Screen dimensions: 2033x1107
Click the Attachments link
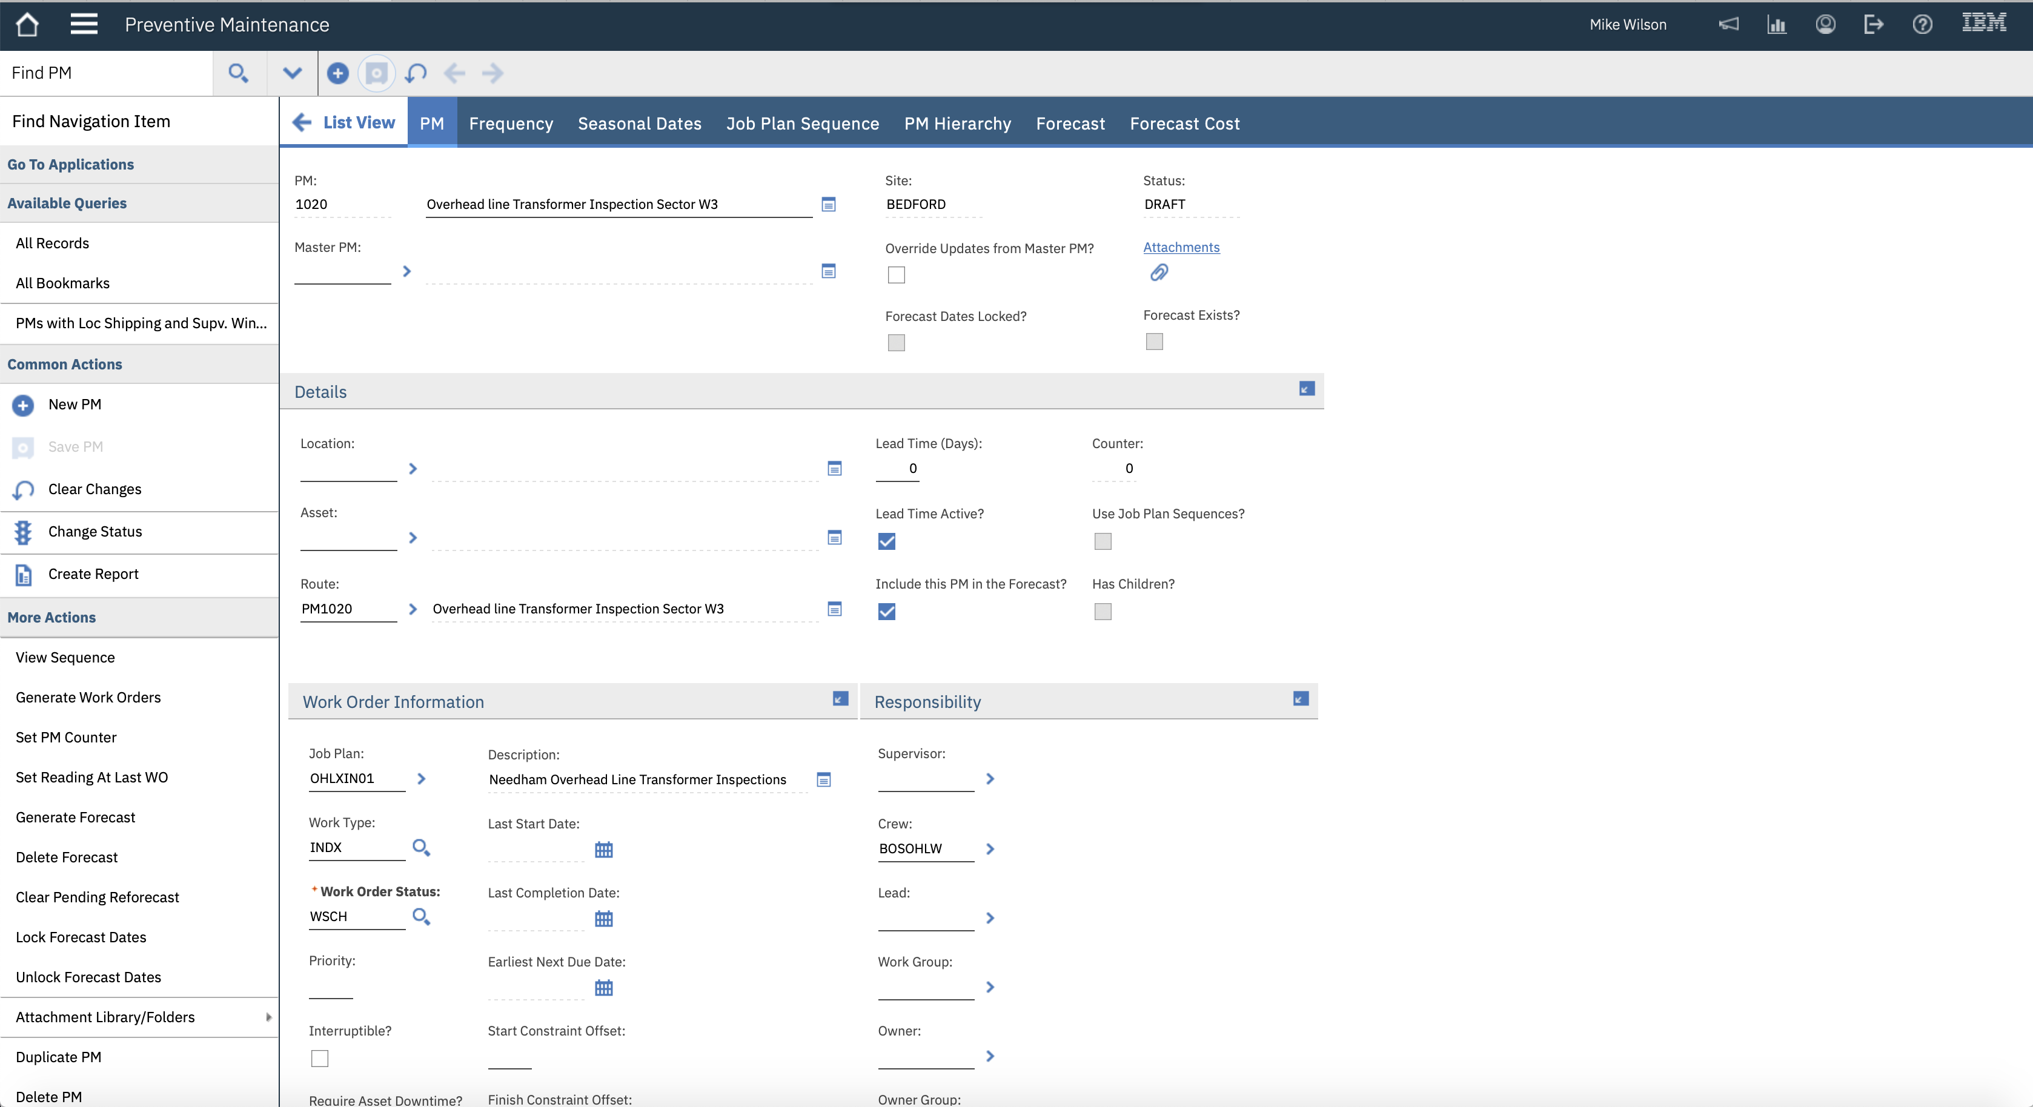(1181, 247)
